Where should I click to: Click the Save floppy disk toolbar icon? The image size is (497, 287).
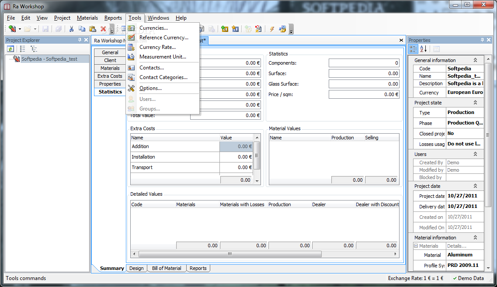(x=45, y=29)
